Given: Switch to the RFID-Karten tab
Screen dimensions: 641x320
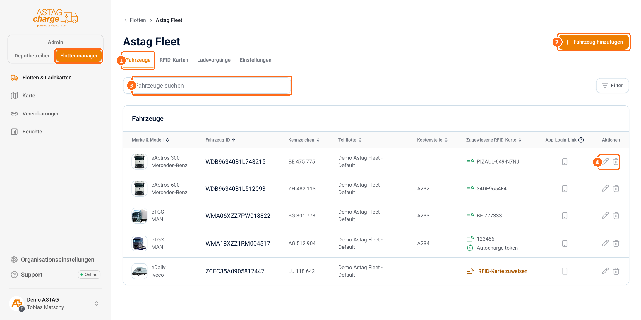Looking at the screenshot, I should (174, 60).
